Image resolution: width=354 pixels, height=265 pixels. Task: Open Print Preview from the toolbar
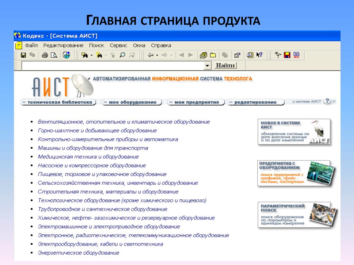(x=54, y=55)
